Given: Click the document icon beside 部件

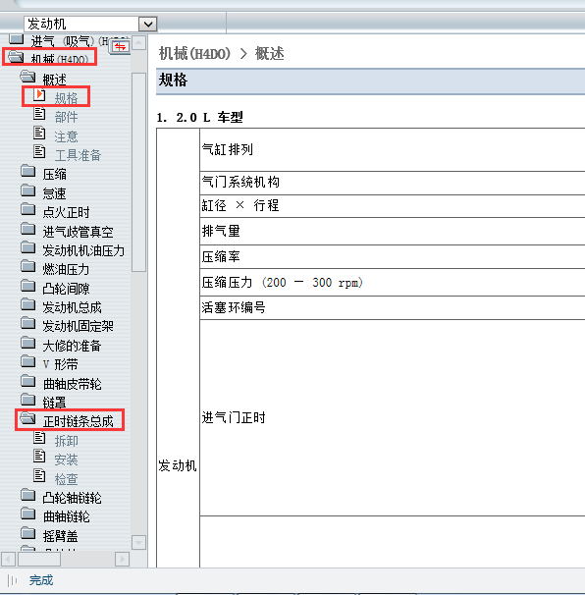Looking at the screenshot, I should click(39, 114).
